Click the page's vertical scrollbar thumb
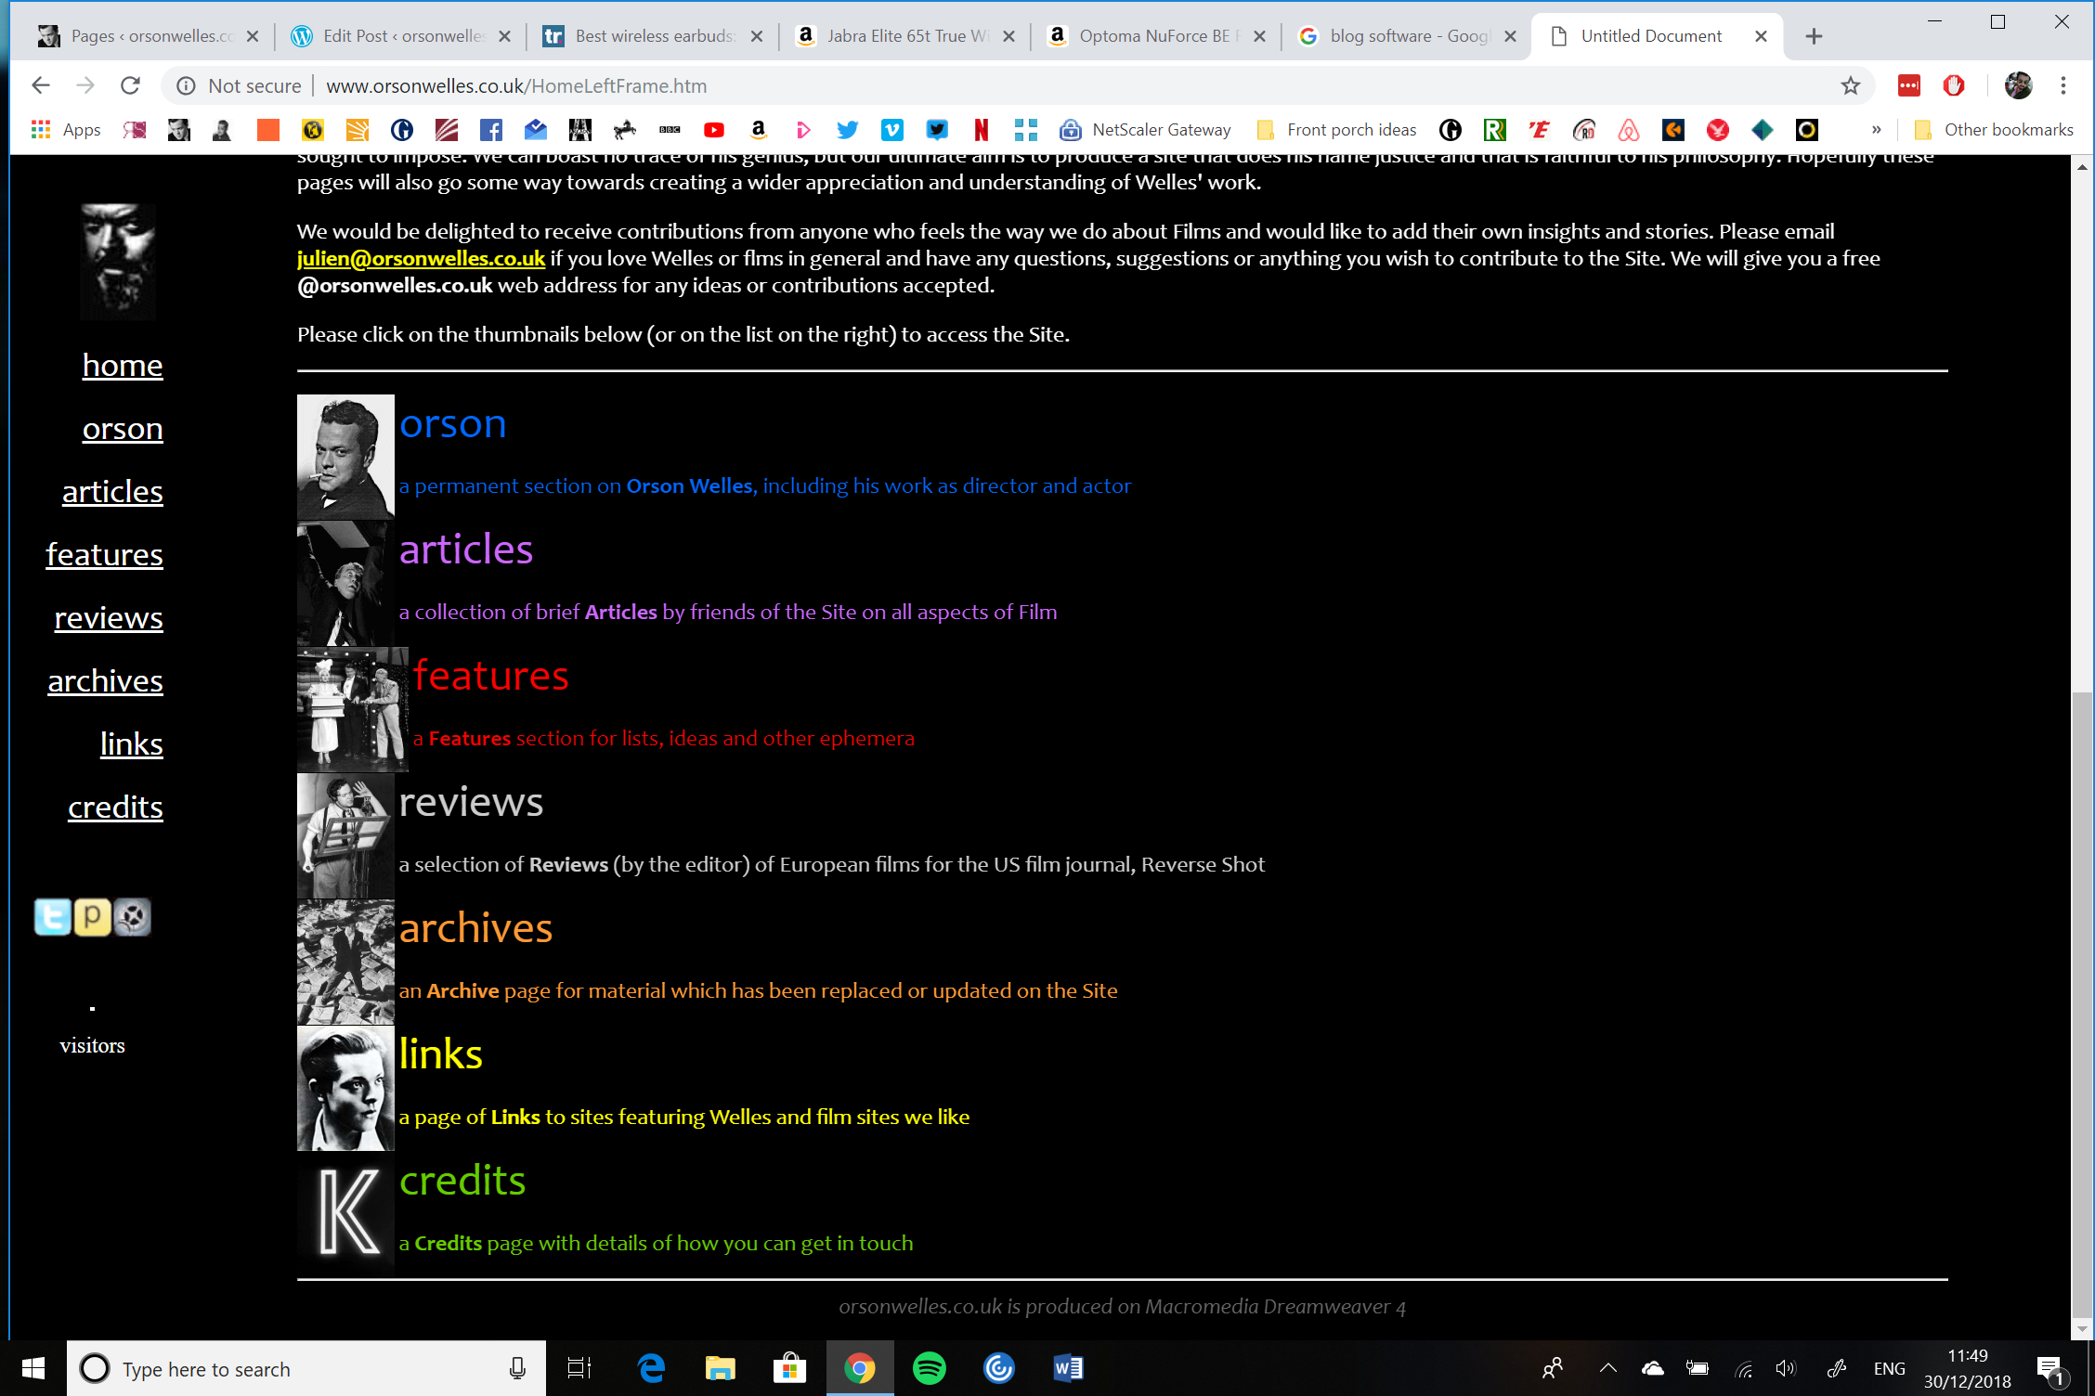This screenshot has height=1396, width=2095. click(2082, 1002)
